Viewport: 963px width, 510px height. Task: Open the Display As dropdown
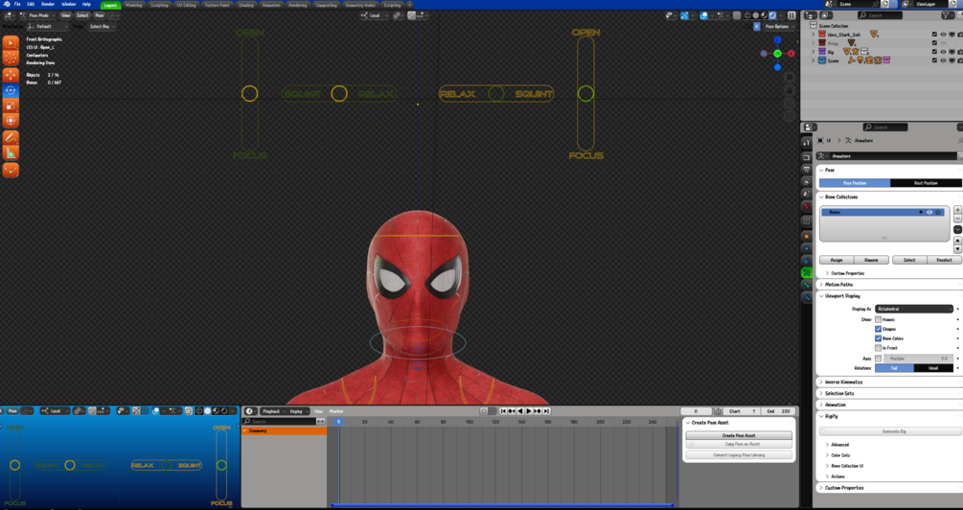(x=913, y=309)
